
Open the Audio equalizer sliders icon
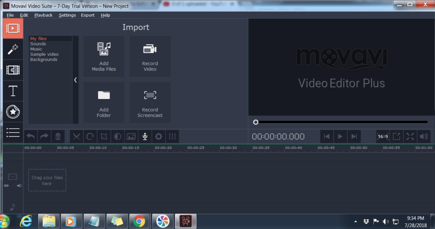coord(172,136)
